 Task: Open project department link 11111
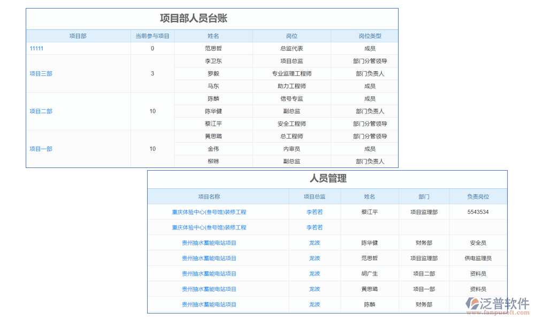pyautogui.click(x=35, y=48)
